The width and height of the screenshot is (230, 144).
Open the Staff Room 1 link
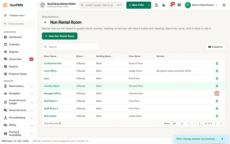(51, 101)
